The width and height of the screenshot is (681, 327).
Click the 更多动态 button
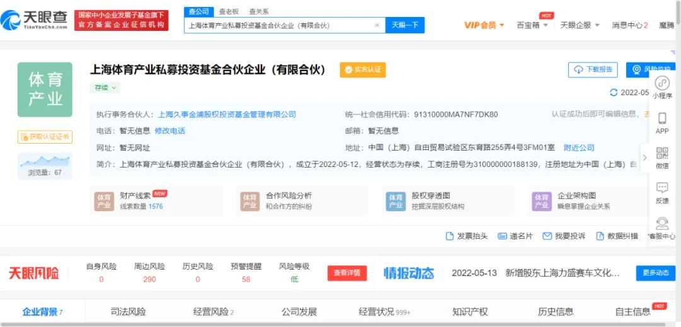tap(656, 273)
